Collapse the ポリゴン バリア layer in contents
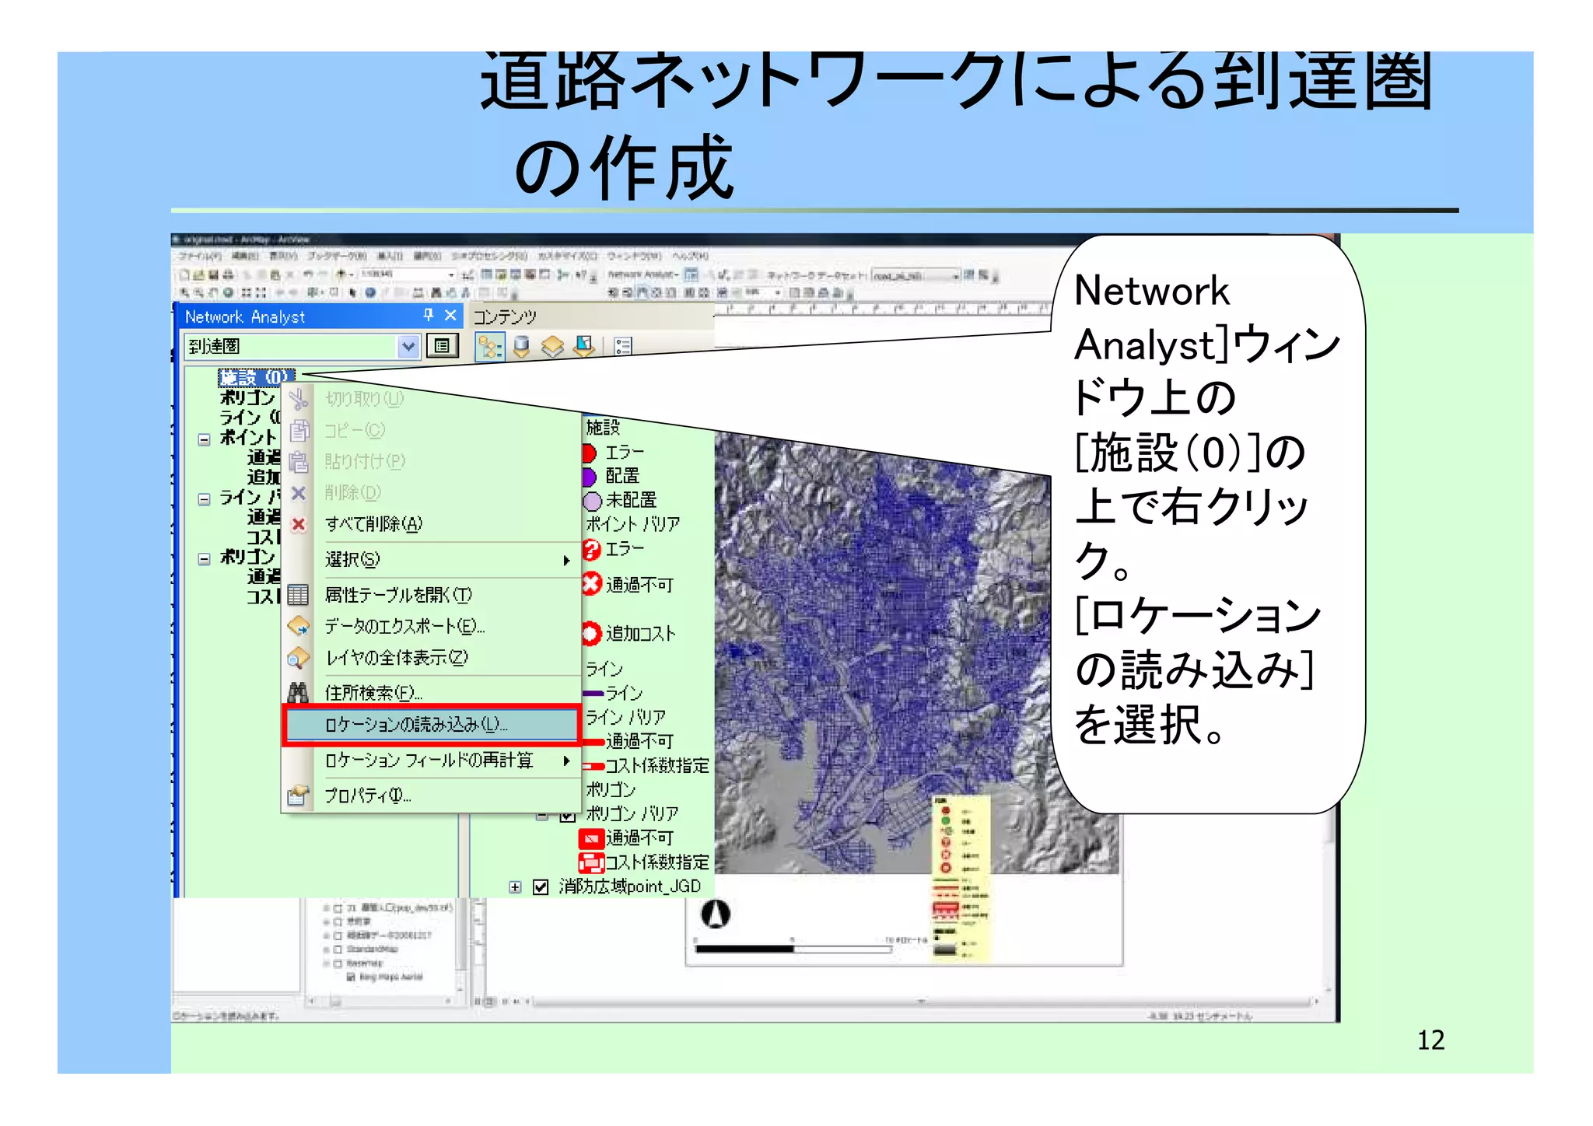Screen dimensions: 1593x1126 pos(542,816)
